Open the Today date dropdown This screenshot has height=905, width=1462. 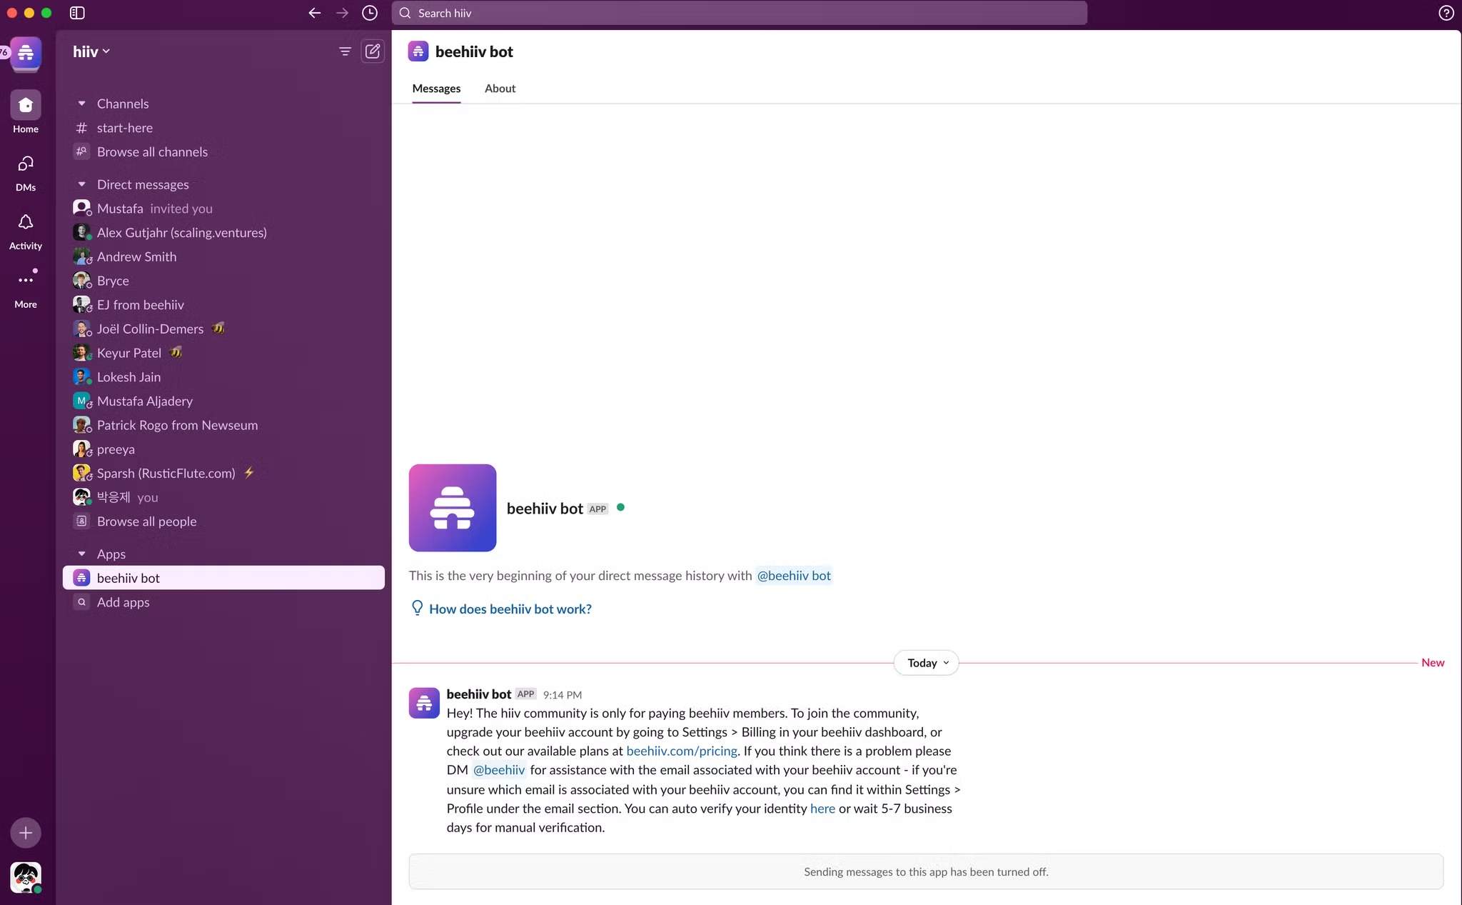(x=926, y=663)
